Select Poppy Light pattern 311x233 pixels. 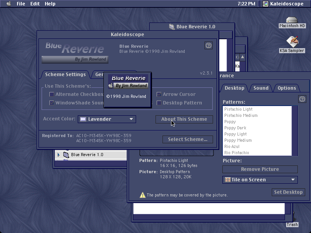[x=257, y=134]
